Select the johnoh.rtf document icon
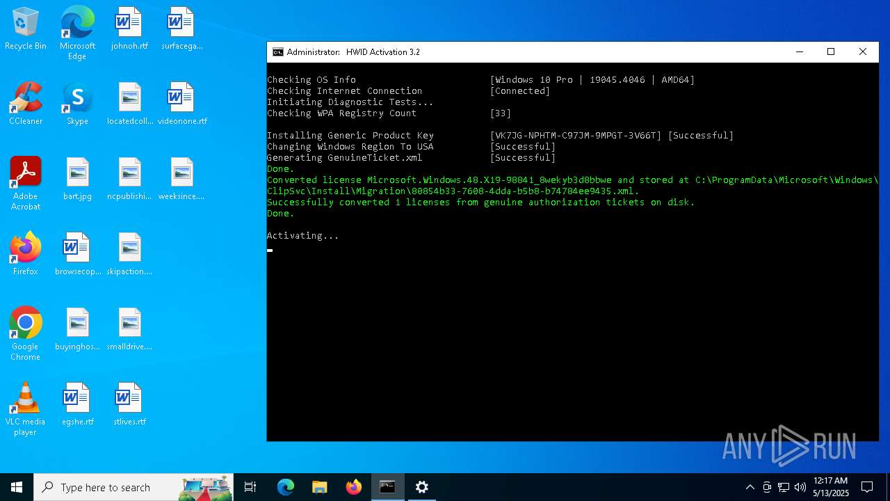 pyautogui.click(x=129, y=29)
